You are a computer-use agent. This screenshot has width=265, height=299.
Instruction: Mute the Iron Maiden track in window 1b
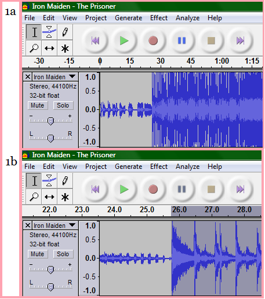(38, 254)
